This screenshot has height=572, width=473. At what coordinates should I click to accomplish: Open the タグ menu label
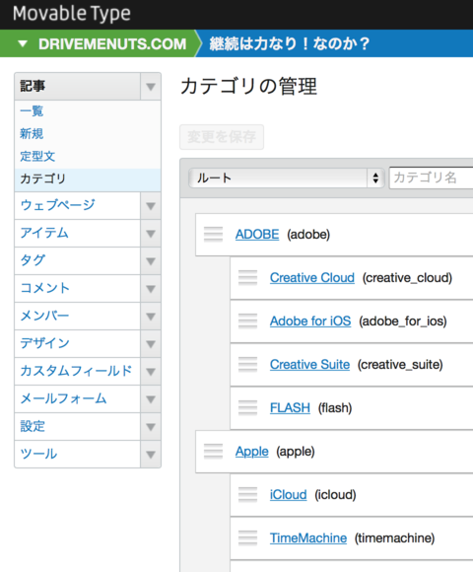click(33, 260)
